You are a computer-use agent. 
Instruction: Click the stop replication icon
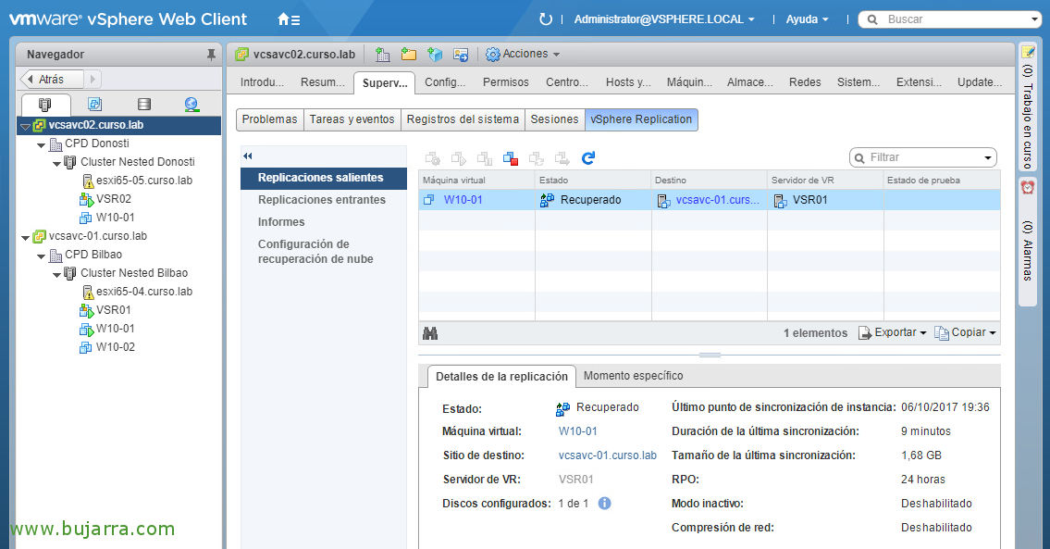511,158
